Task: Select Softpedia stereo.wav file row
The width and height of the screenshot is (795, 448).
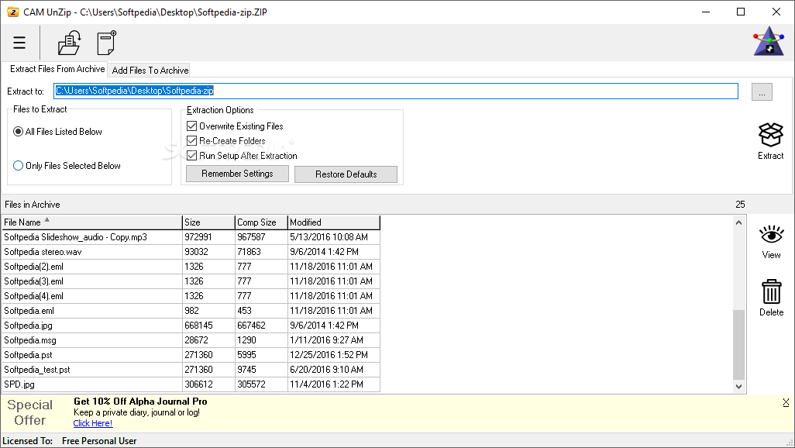Action: [x=191, y=252]
